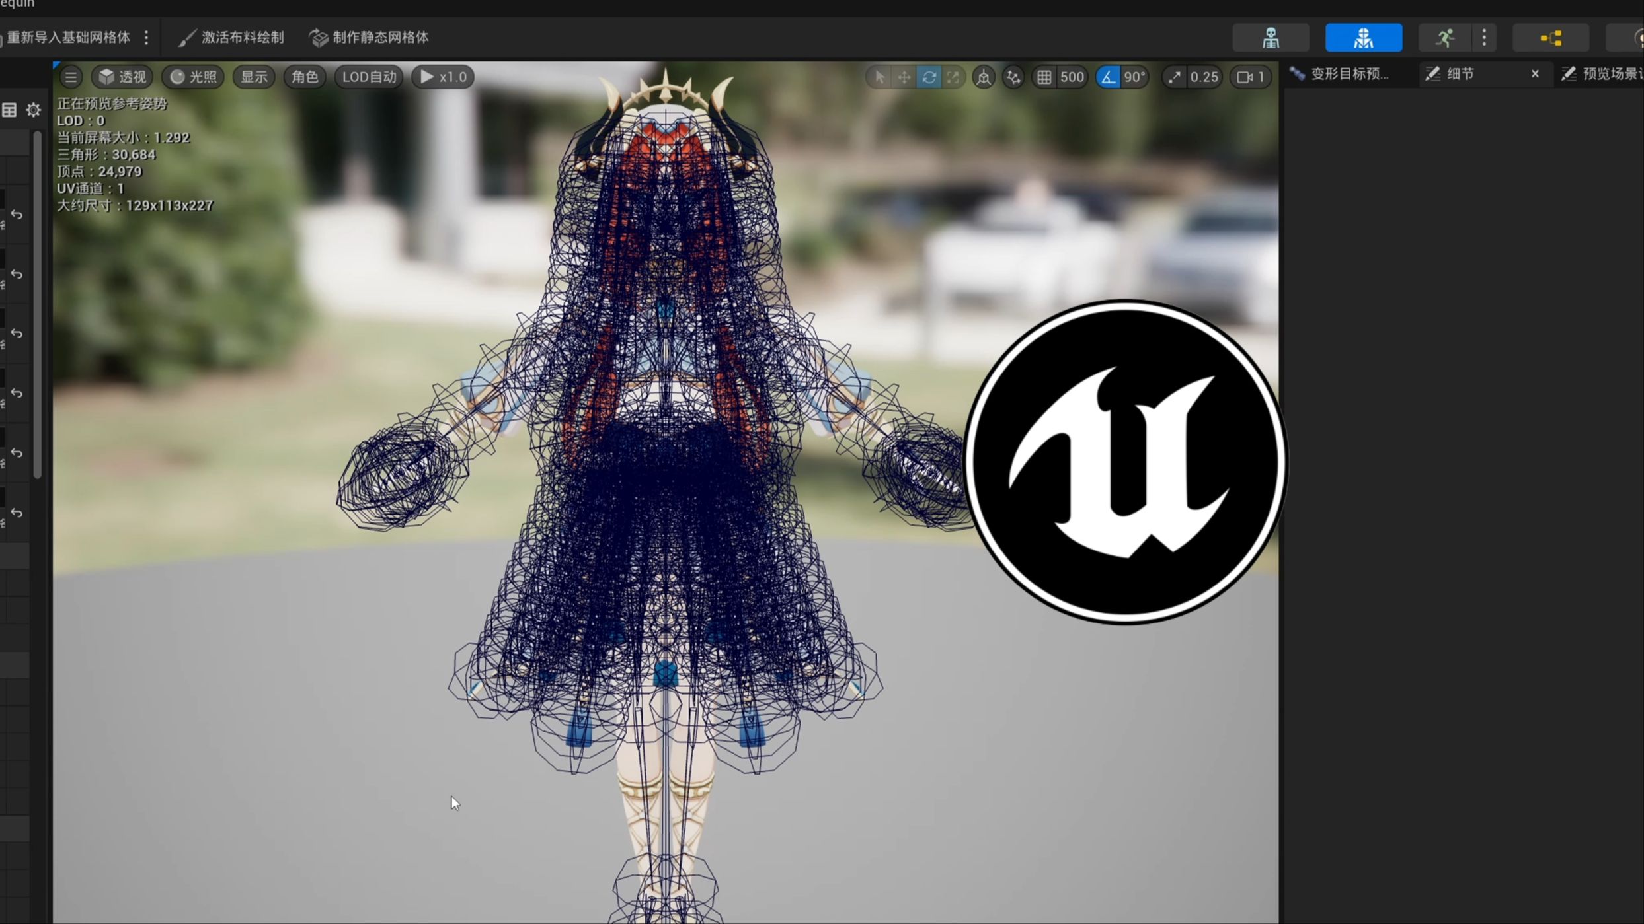Click the 大约尺寸：129x113x227 text

(135, 205)
